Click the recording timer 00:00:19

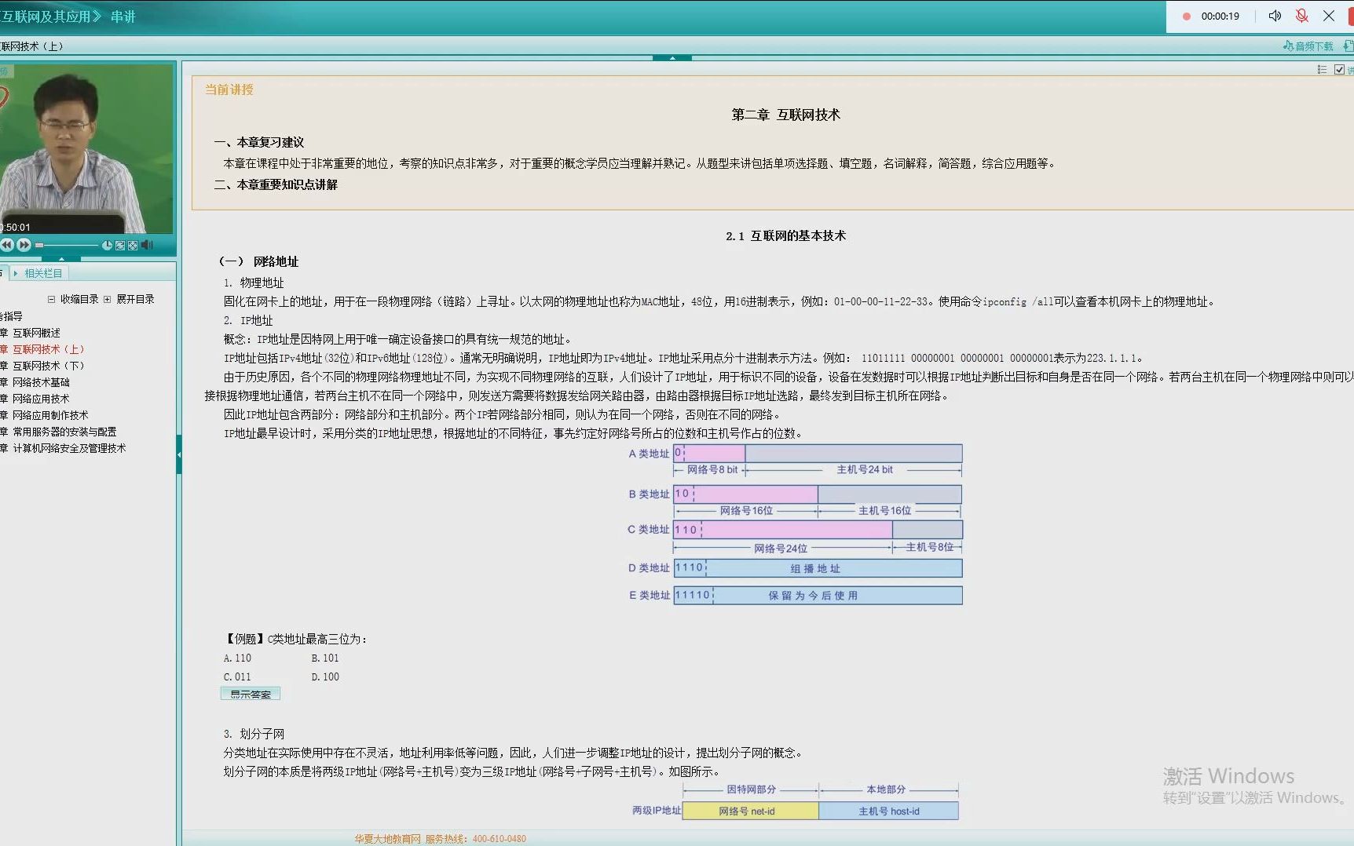[x=1220, y=16]
